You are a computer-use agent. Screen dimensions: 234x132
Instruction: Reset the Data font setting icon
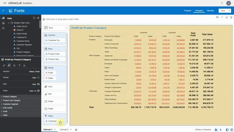coord(38,84)
